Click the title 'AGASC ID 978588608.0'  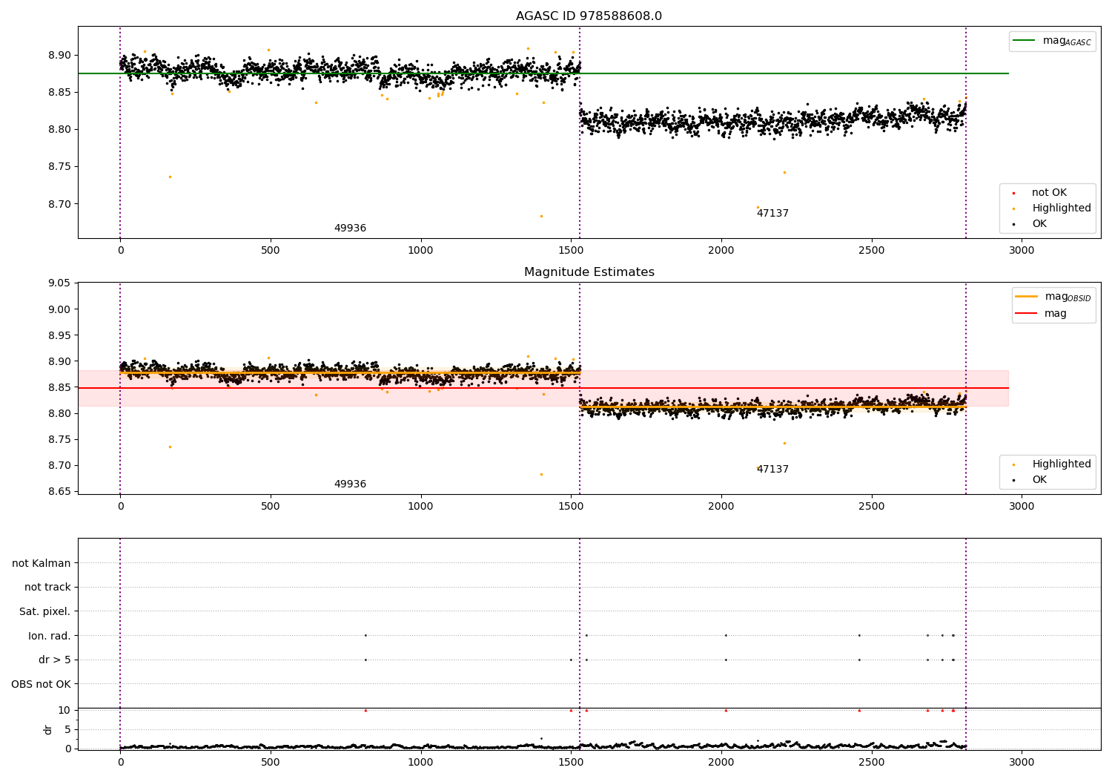589,16
